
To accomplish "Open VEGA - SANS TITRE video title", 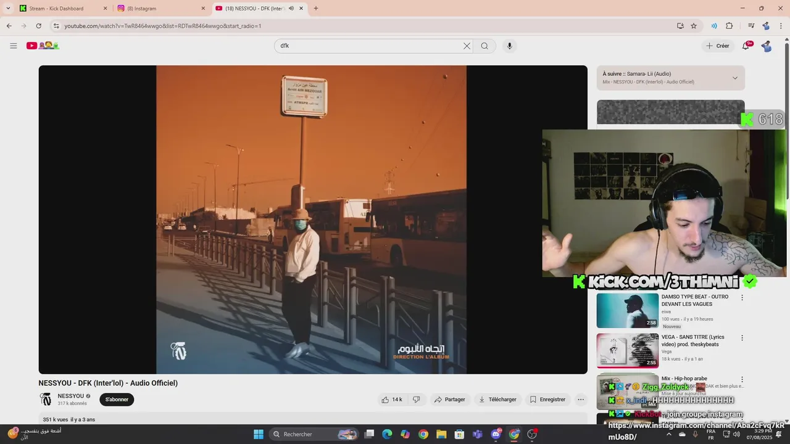I will [x=693, y=340].
